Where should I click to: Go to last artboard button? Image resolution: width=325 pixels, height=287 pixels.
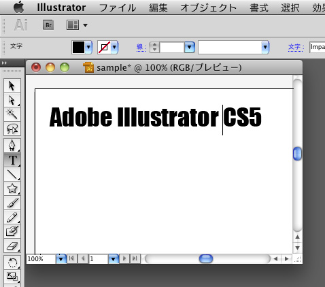(135, 258)
